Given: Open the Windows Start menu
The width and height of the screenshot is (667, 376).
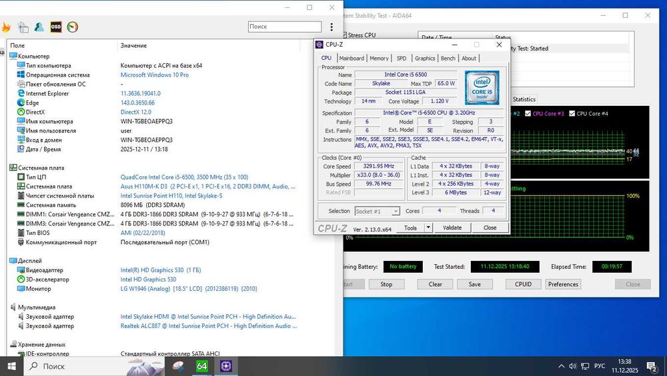Looking at the screenshot, I should coord(11,366).
